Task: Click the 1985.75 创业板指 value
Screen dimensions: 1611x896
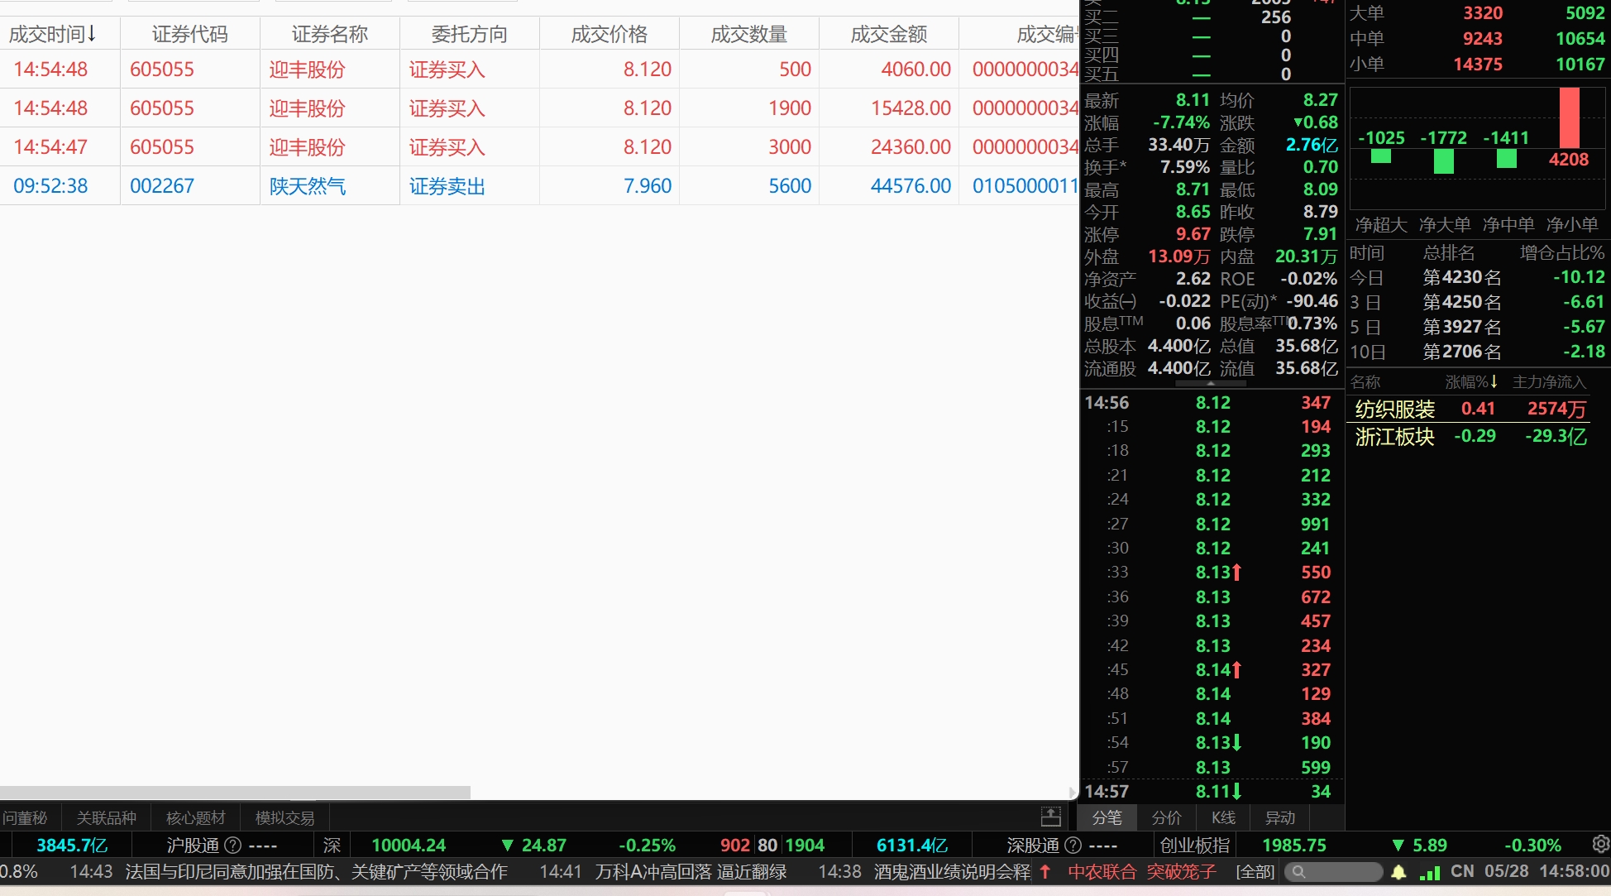Action: click(x=1293, y=845)
